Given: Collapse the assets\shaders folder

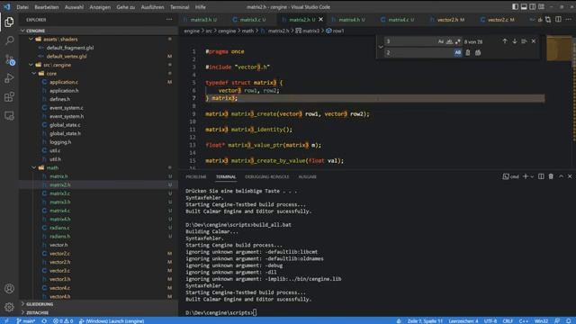Looking at the screenshot, I should pos(31,39).
